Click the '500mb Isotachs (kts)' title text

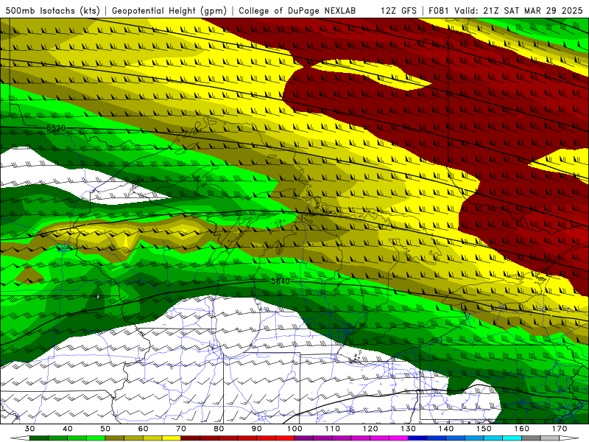pyautogui.click(x=53, y=11)
